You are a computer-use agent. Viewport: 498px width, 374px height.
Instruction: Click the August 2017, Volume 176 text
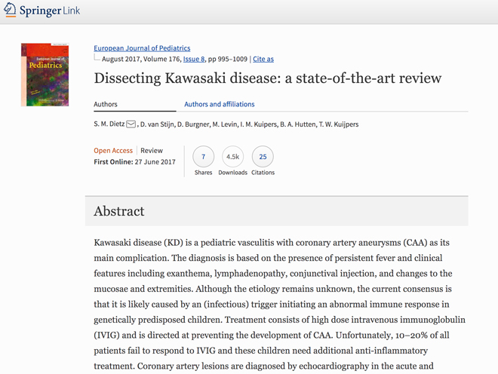[142, 59]
